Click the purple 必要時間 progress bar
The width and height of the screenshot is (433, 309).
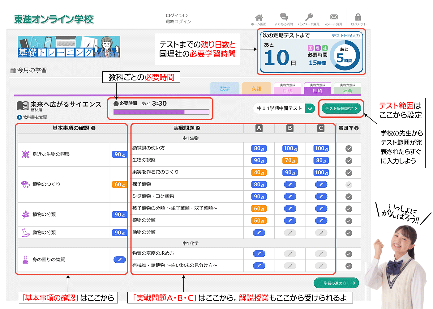[x=161, y=112]
